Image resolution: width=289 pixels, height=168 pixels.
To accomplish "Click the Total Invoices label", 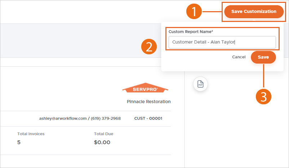I will 31,134.
